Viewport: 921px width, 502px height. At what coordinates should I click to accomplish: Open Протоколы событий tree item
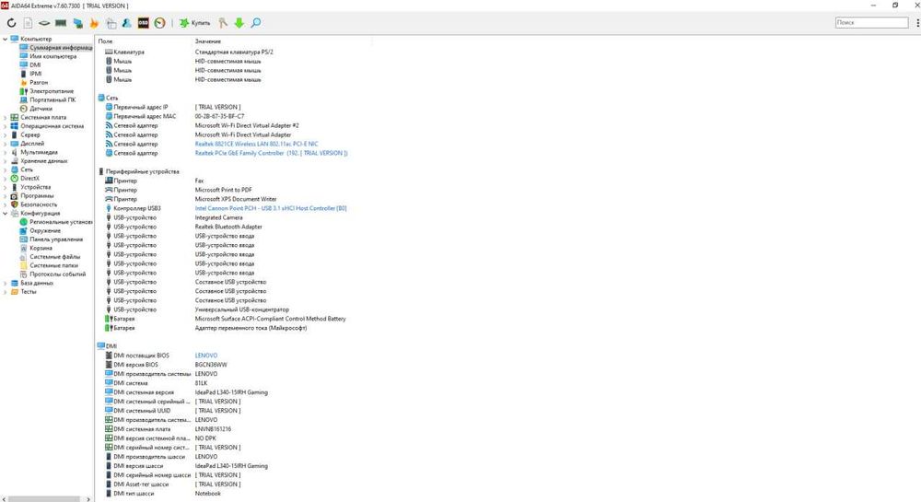click(57, 274)
